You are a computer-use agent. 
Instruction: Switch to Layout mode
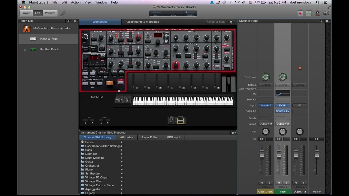tap(26, 13)
